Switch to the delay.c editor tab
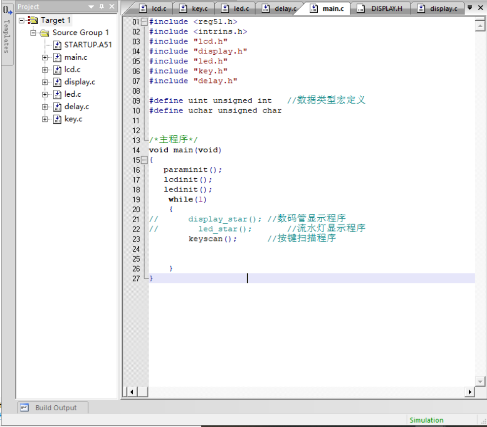 point(279,9)
